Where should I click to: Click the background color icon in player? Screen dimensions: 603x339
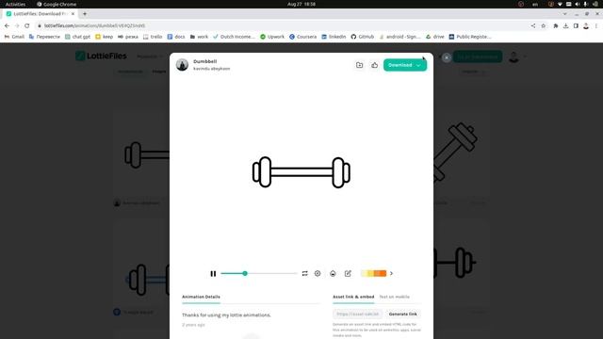tap(333, 274)
